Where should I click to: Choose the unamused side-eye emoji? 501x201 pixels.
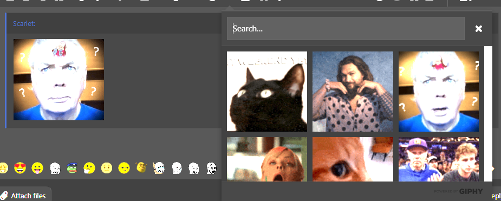(124, 168)
